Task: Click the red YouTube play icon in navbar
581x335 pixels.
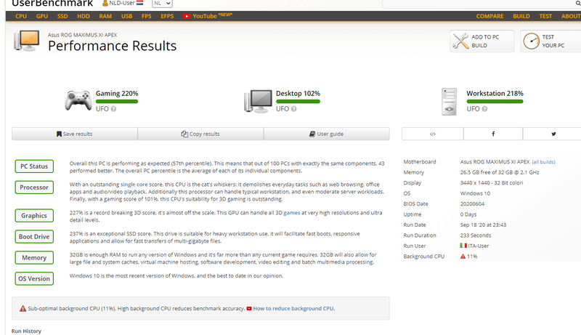Action: pos(187,16)
